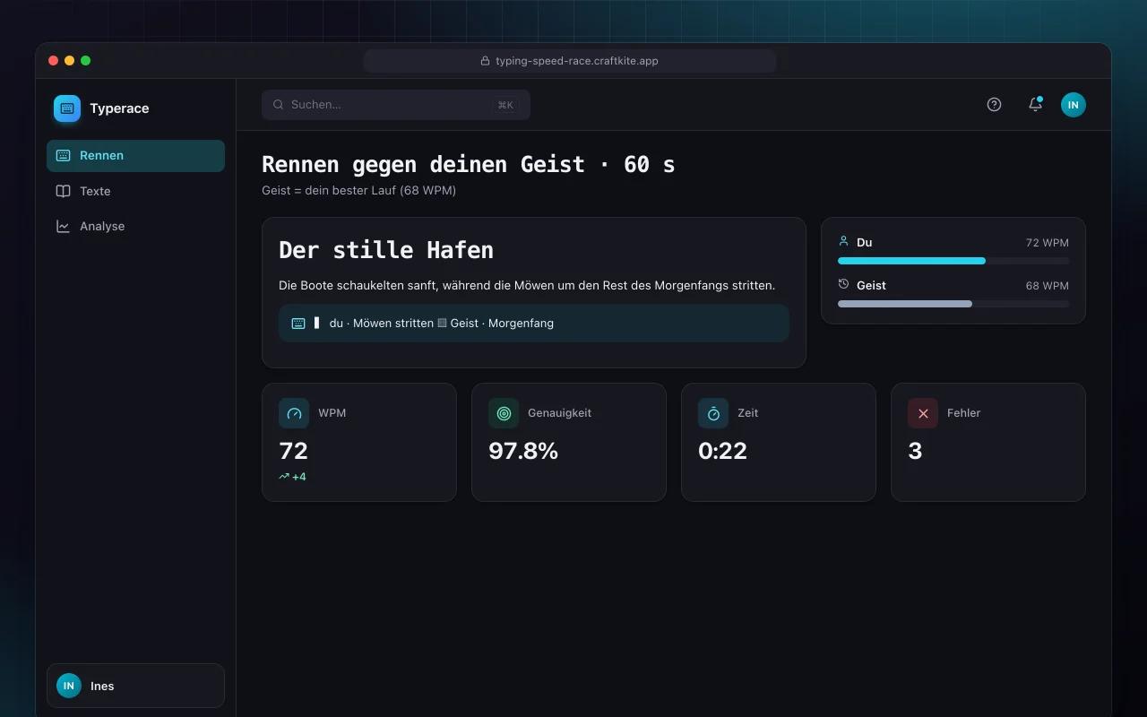1147x717 pixels.
Task: Click the IN avatar in top bar
Action: pyautogui.click(x=1074, y=105)
